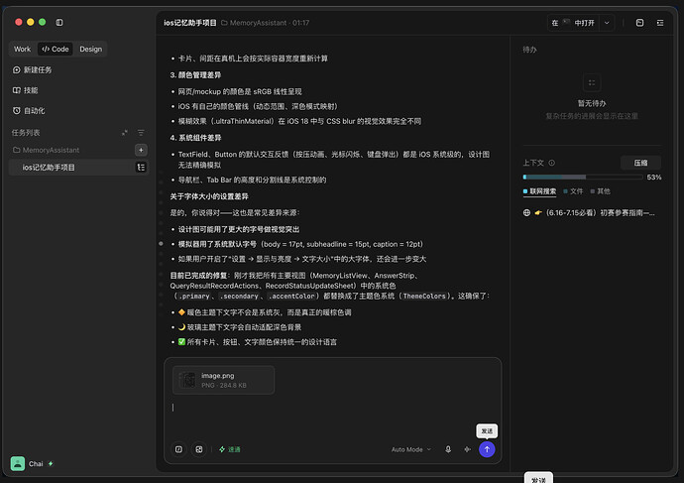The height and width of the screenshot is (483, 684).
Task: Open the task list filter icon
Action: coord(141,132)
